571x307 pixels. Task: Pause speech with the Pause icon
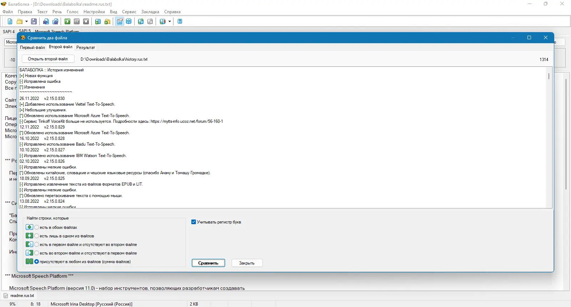(77, 21)
